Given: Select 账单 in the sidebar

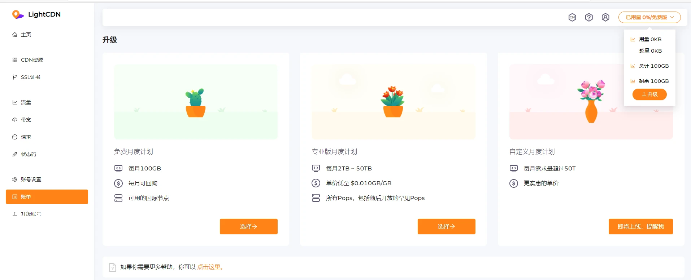Looking at the screenshot, I should tap(47, 197).
